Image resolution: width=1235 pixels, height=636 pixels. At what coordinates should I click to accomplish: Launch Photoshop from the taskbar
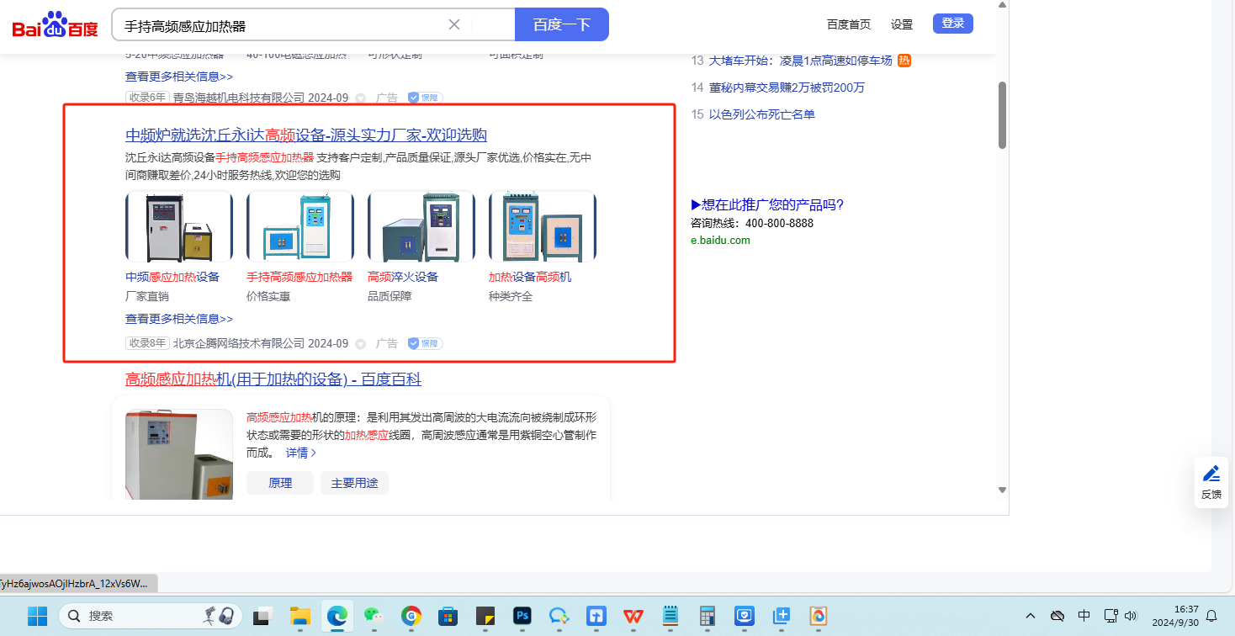tap(522, 616)
